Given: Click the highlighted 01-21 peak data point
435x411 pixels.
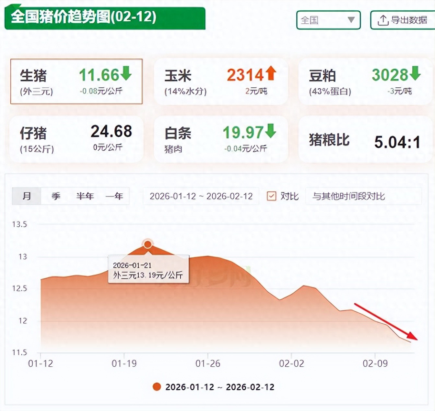Looking at the screenshot, I should click(x=148, y=244).
